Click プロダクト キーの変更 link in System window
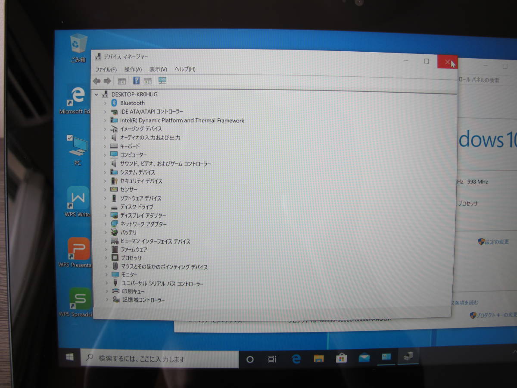This screenshot has height=388, width=517. point(494,315)
